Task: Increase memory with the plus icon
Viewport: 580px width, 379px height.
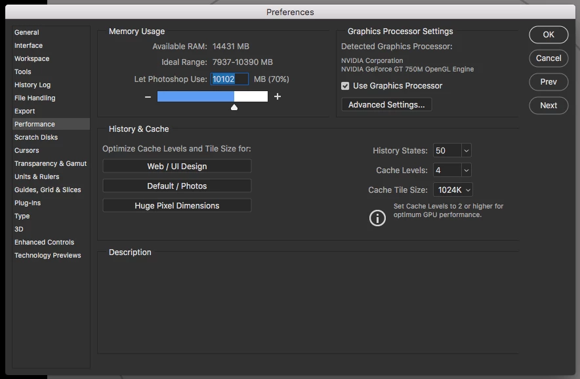Action: [278, 96]
